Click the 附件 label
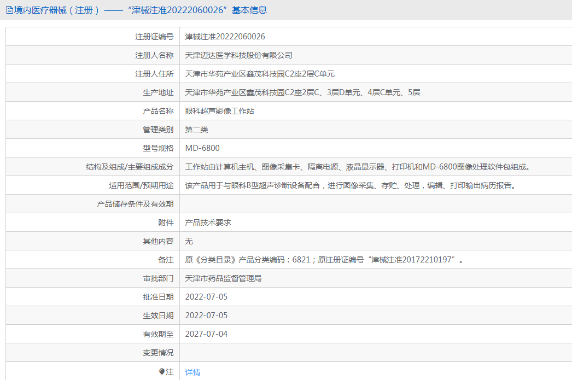 pos(166,223)
